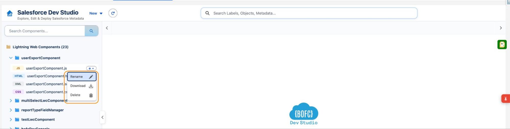Image resolution: width=510 pixels, height=129 pixels.
Task: Click the magnifier icon in the global search
Action: point(207,13)
